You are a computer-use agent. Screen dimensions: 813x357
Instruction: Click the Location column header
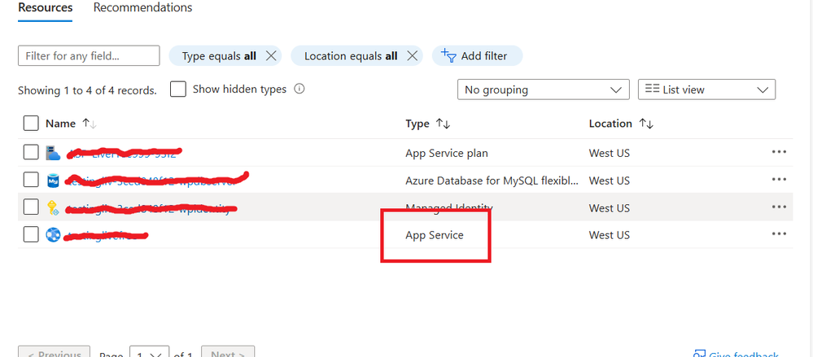pos(610,124)
